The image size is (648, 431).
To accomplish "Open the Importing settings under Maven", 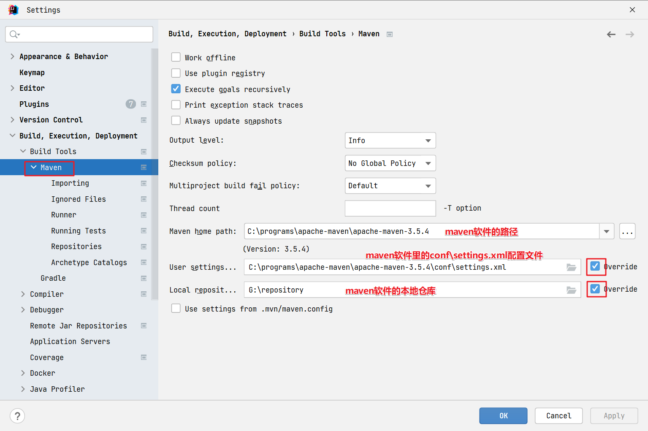I will pos(70,183).
